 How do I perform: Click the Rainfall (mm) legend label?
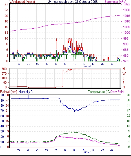click(9, 92)
